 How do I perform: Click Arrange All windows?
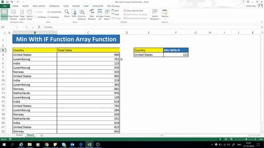tap(100, 14)
